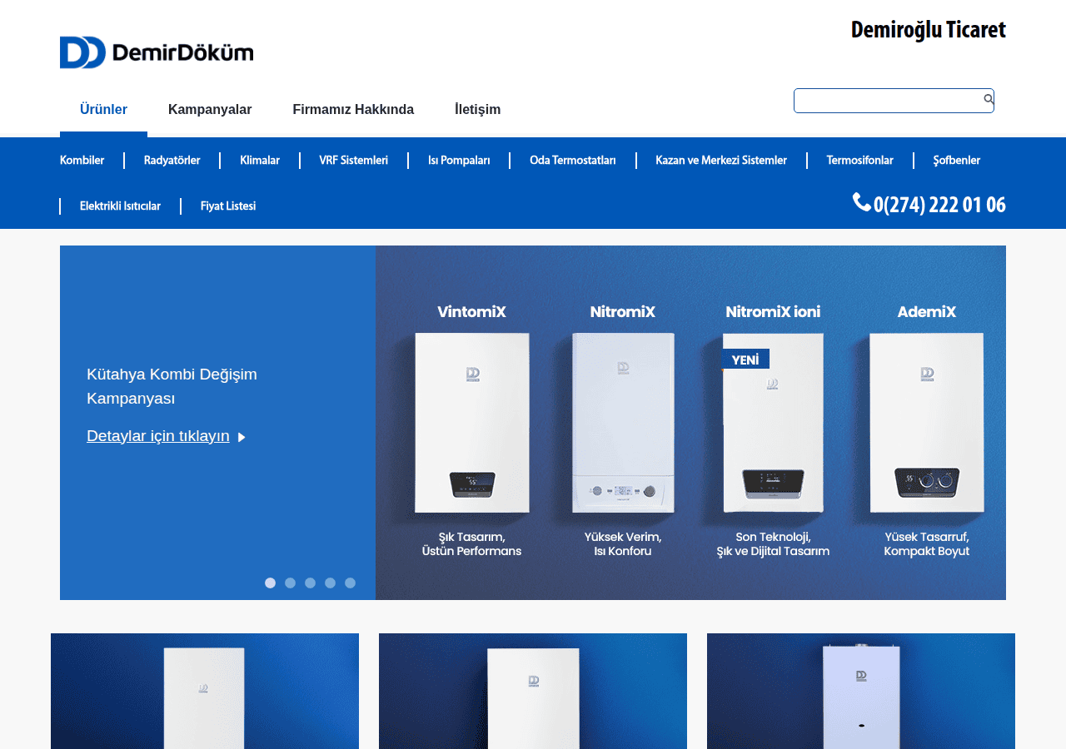Select the second carousel slide dot
The width and height of the screenshot is (1066, 749).
coord(290,583)
